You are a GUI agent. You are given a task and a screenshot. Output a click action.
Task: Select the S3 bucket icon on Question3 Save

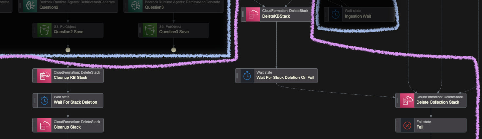click(x=150, y=30)
